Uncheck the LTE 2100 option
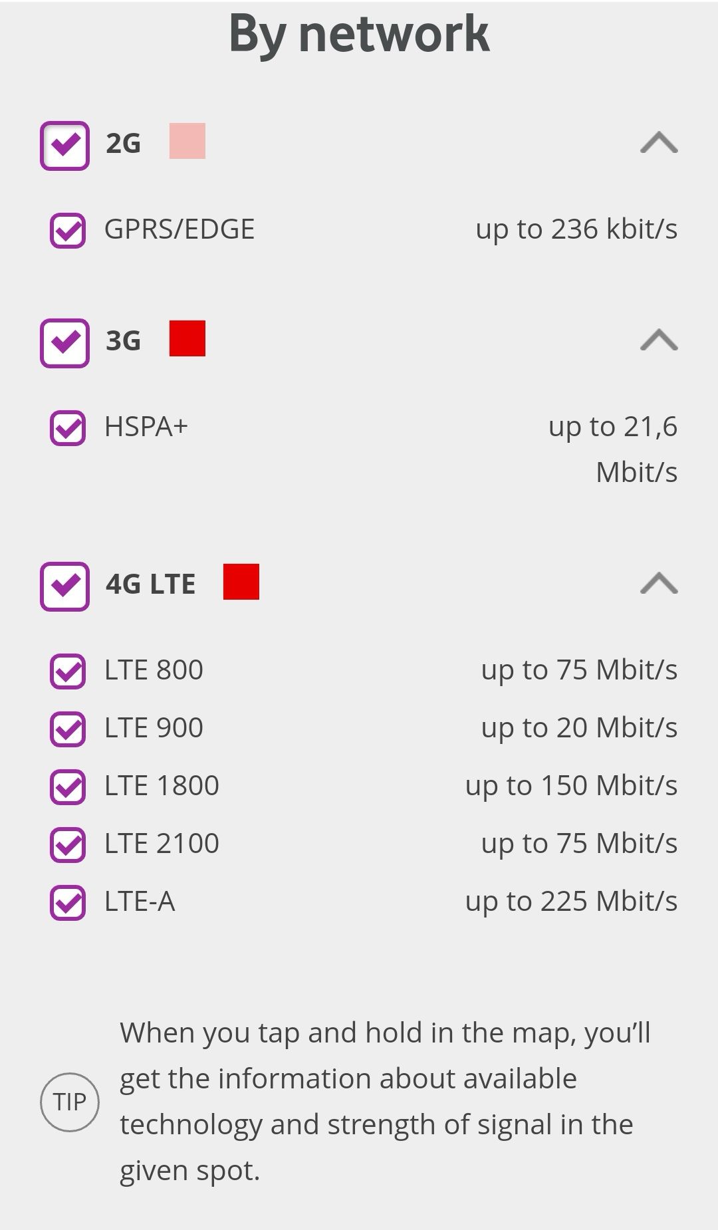The image size is (718, 1230). pyautogui.click(x=68, y=844)
